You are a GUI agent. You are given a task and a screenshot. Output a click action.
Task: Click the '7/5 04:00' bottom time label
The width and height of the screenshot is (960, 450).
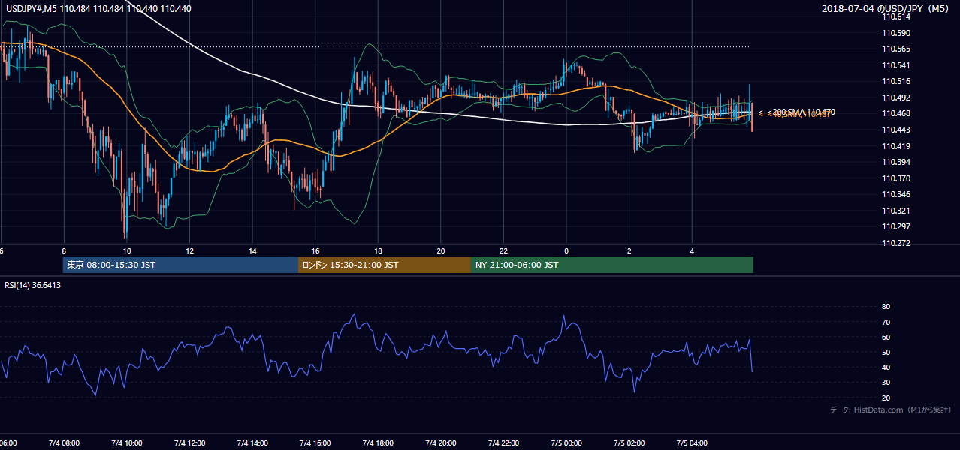coord(692,442)
